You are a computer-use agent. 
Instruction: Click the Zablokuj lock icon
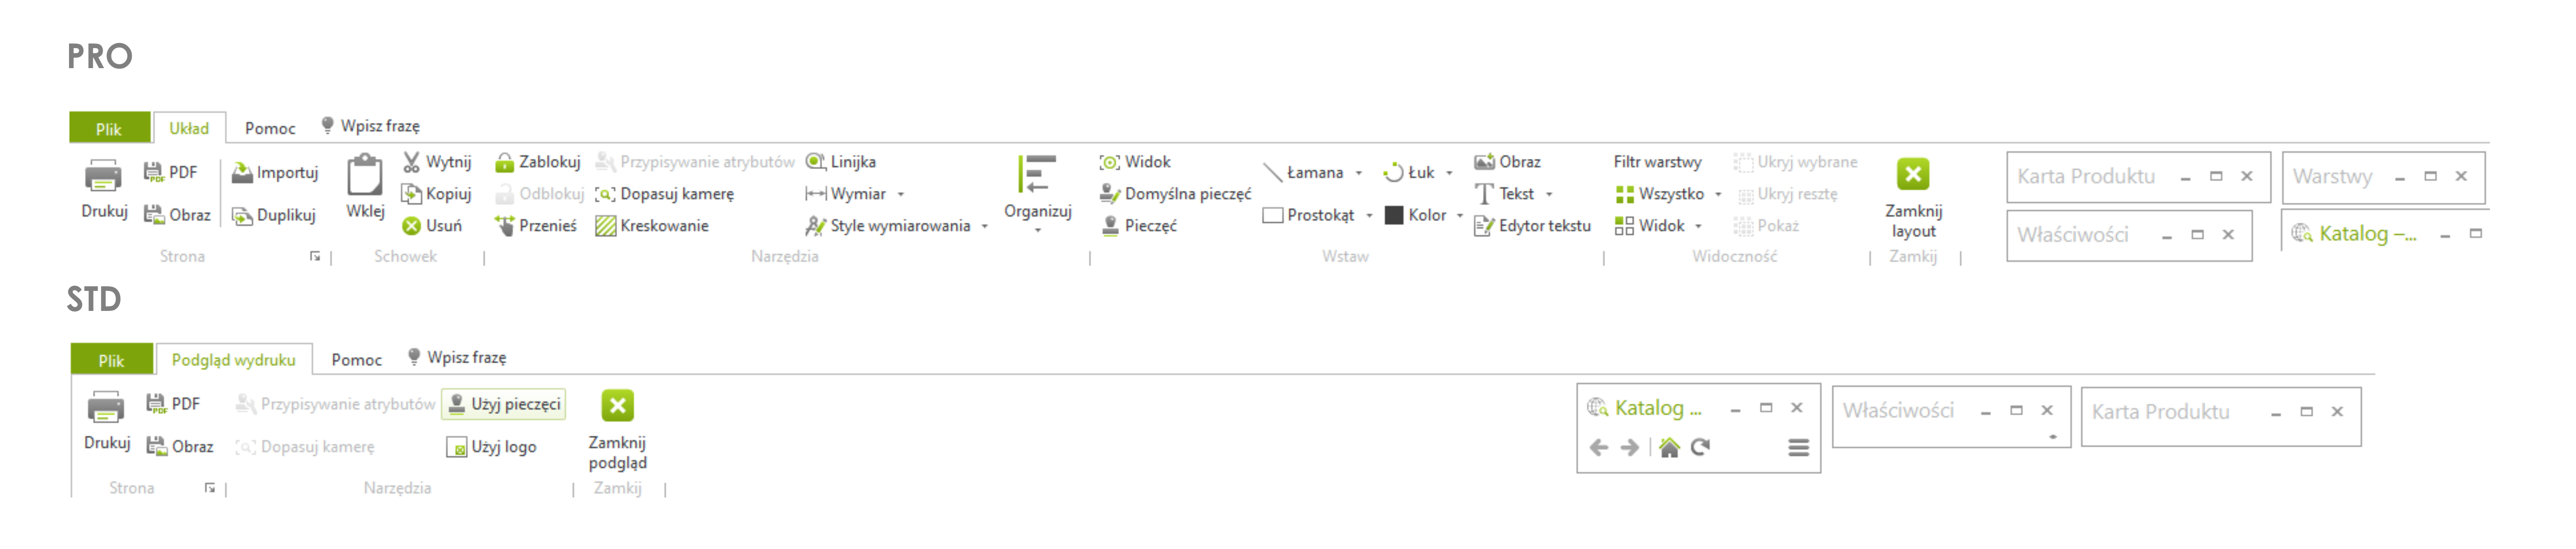coord(505,162)
